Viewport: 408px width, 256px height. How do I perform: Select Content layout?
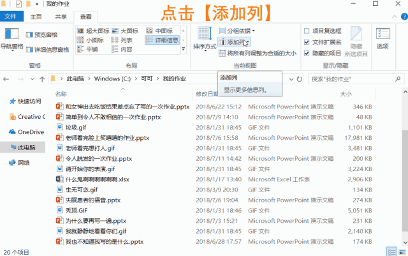click(122, 49)
